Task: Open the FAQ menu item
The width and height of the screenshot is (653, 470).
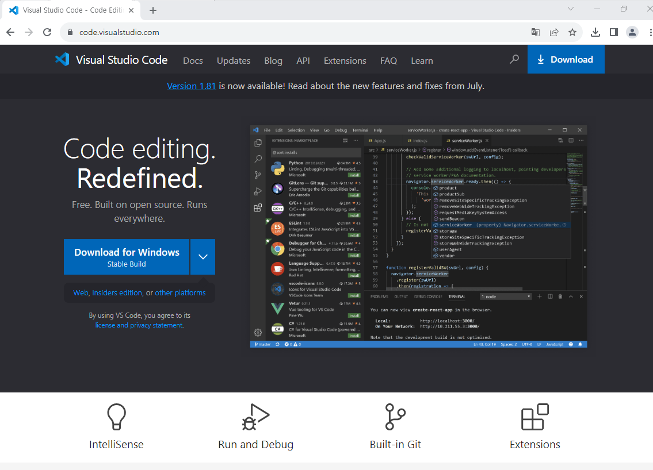Action: 388,61
